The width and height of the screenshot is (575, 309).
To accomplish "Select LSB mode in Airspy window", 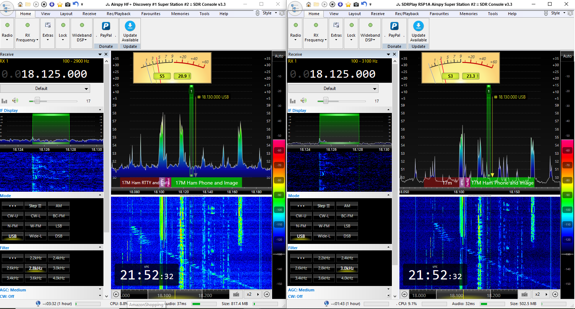I will click(x=59, y=226).
